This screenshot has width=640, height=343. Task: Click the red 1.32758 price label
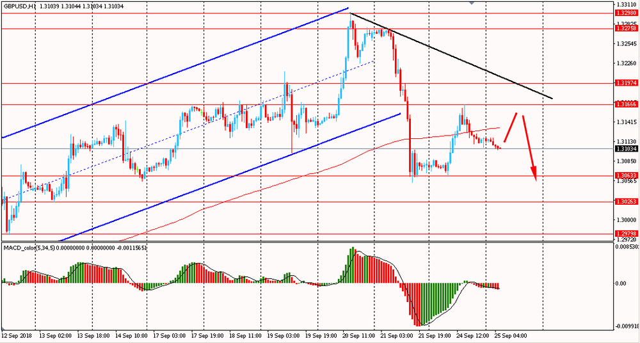click(x=626, y=29)
